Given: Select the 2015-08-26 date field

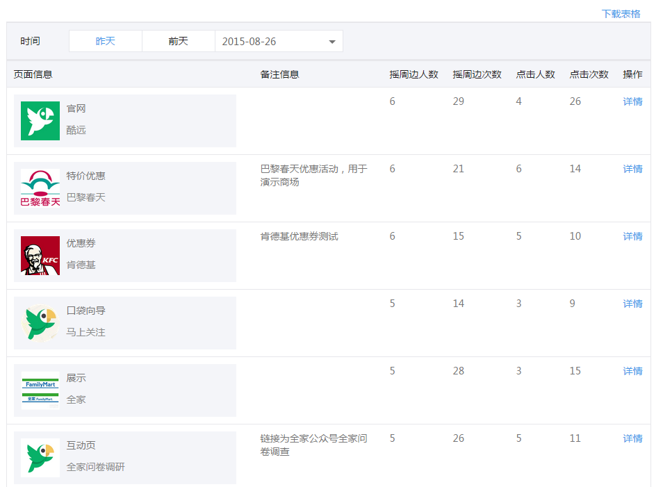Looking at the screenshot, I should point(279,41).
